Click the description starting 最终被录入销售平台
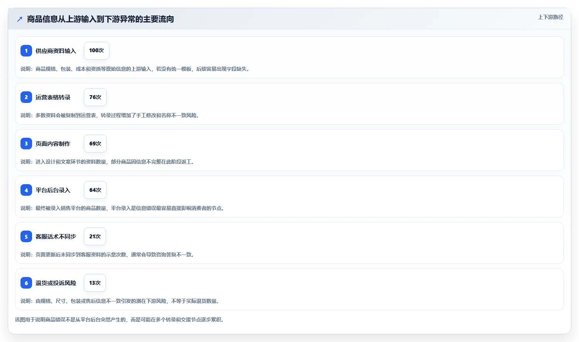579x342 pixels. tap(123, 208)
